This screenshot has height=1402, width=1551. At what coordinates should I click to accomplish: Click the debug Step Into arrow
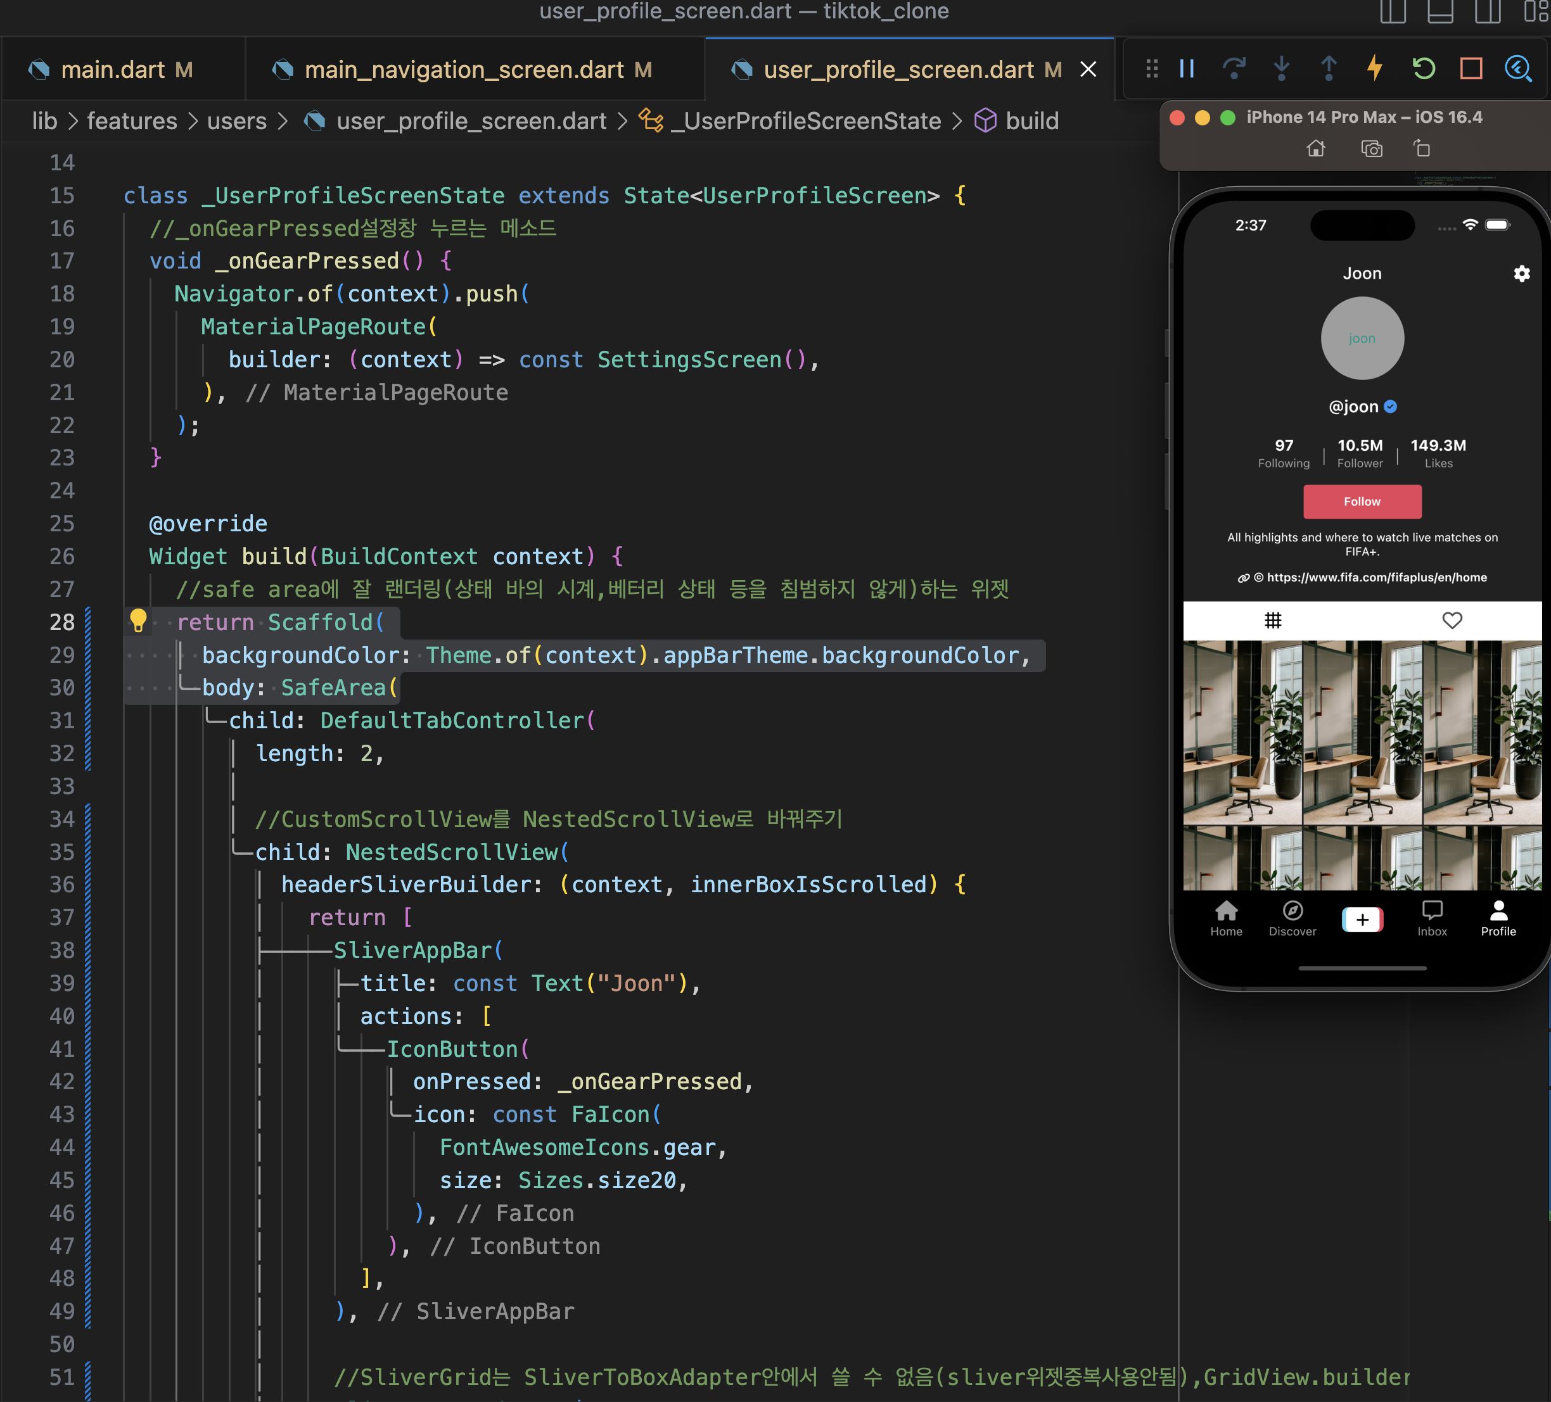click(1282, 69)
